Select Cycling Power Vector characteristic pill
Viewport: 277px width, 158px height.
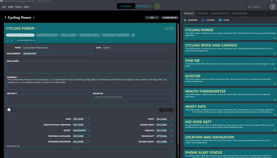point(89,35)
